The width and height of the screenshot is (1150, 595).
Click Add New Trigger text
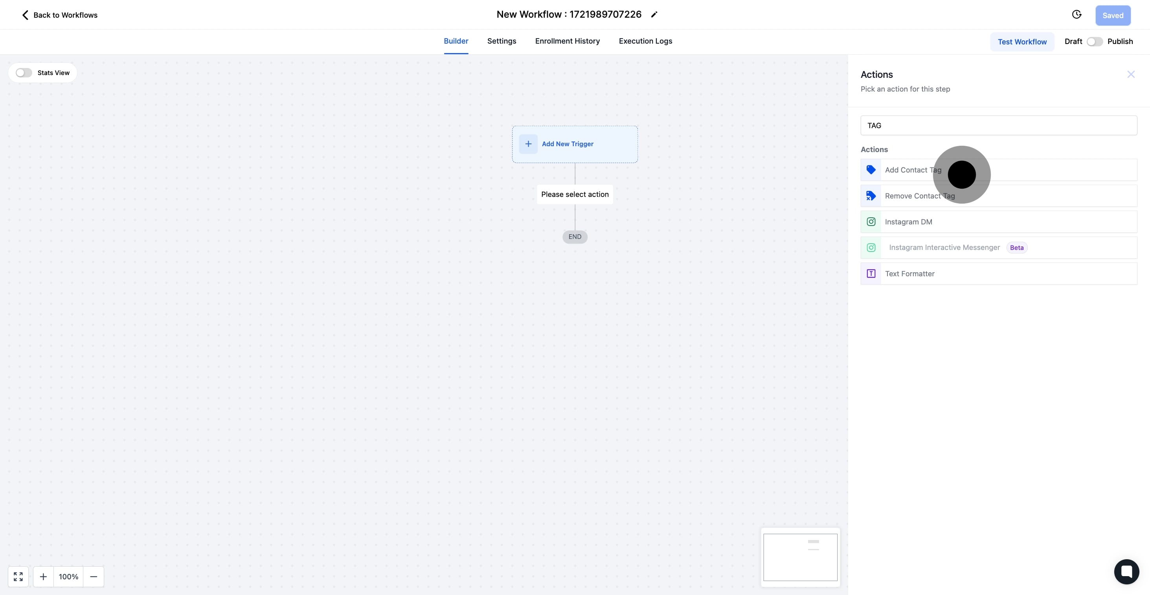click(x=568, y=144)
